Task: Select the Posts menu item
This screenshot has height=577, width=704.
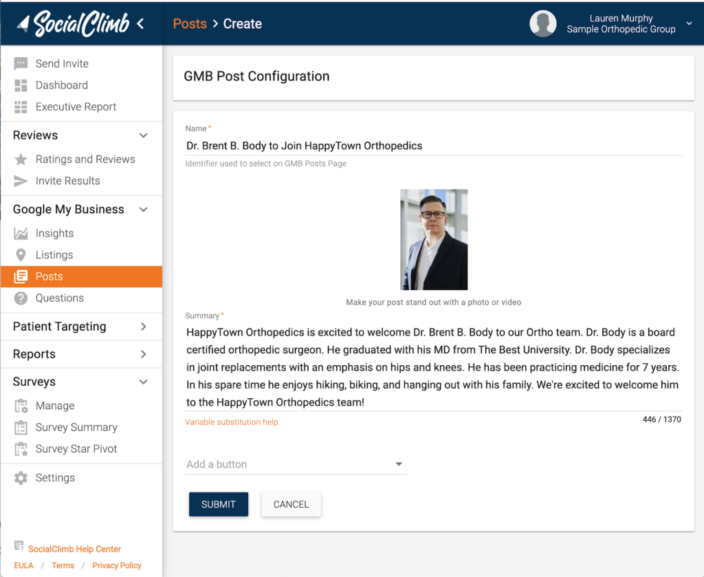Action: click(x=81, y=276)
